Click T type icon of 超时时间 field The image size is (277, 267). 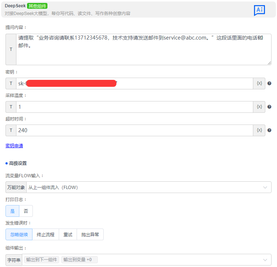11,130
